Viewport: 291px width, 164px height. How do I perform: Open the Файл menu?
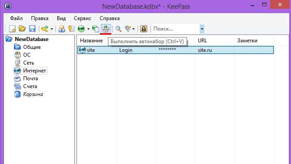pos(16,18)
